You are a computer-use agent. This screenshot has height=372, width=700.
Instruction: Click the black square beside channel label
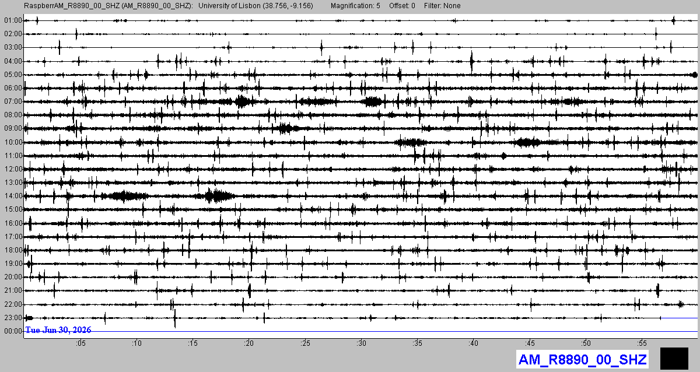[x=674, y=358]
